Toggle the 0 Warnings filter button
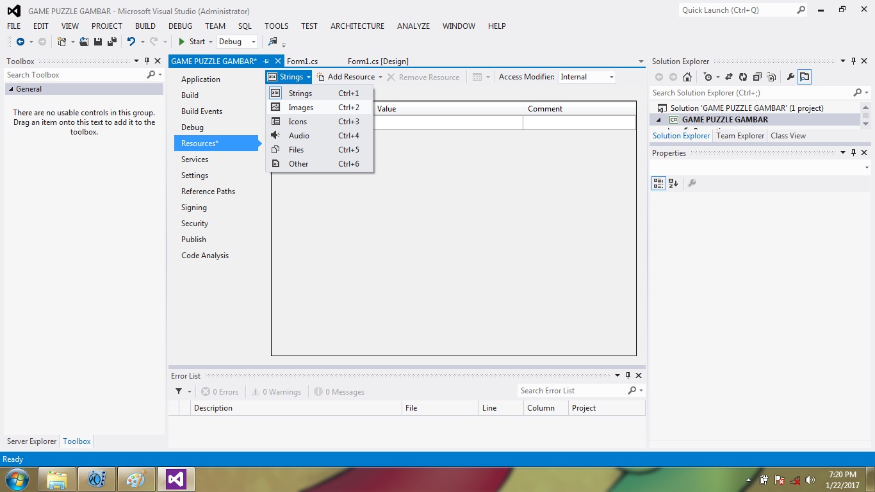 tap(276, 392)
